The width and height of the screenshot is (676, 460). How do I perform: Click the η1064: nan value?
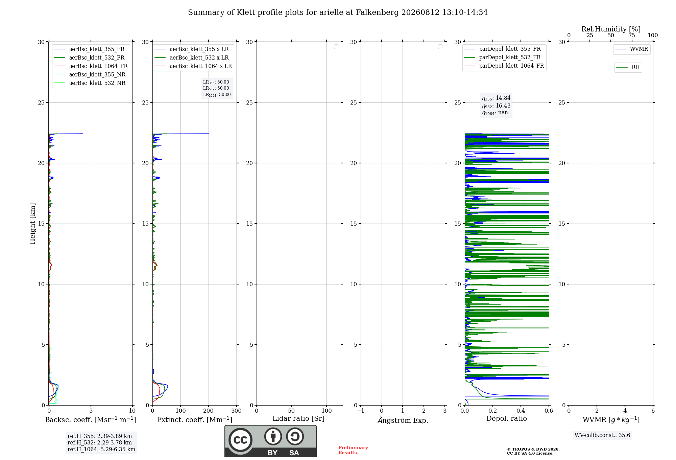coord(495,113)
